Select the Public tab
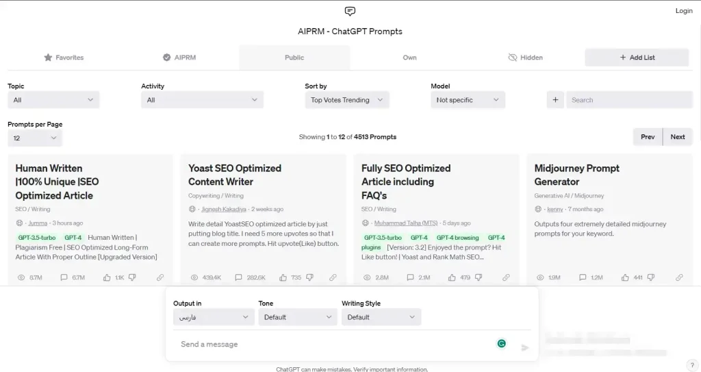701x372 pixels. (294, 58)
